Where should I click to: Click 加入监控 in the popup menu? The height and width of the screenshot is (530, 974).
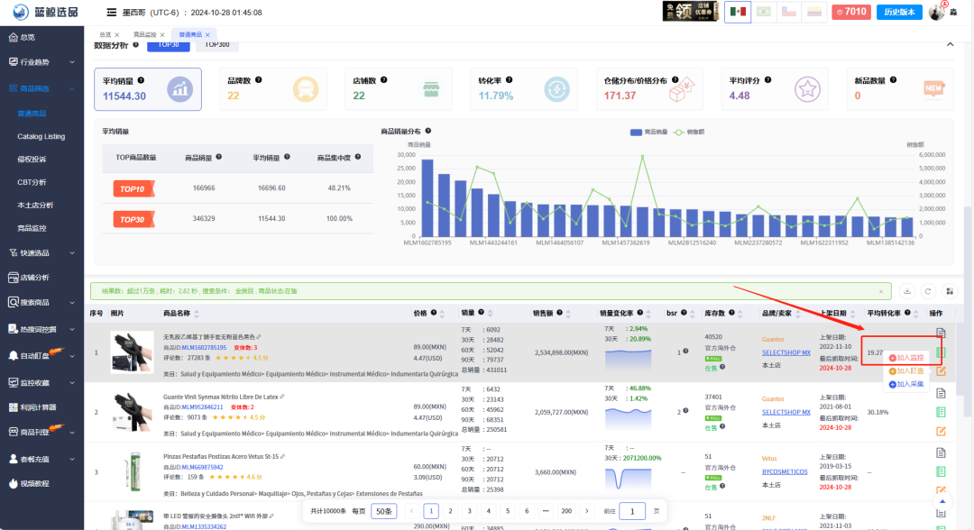tap(905, 358)
